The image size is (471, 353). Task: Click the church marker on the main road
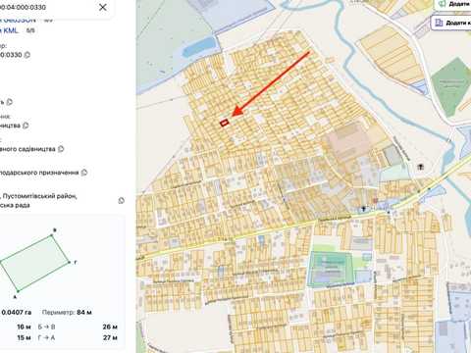tap(363, 209)
